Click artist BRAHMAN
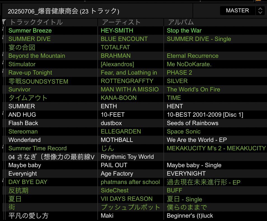This screenshot has width=267, height=221. point(116,56)
